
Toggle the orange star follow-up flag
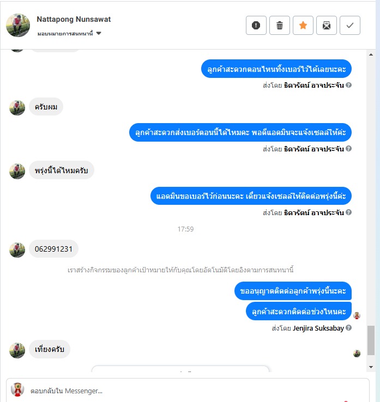303,26
